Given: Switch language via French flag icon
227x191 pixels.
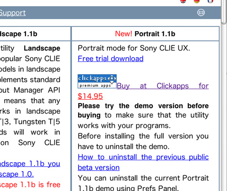Looking at the screenshot, I should point(210,1).
